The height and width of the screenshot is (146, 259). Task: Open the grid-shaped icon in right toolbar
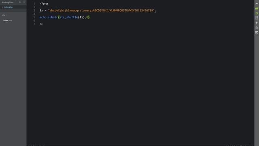pos(257,18)
